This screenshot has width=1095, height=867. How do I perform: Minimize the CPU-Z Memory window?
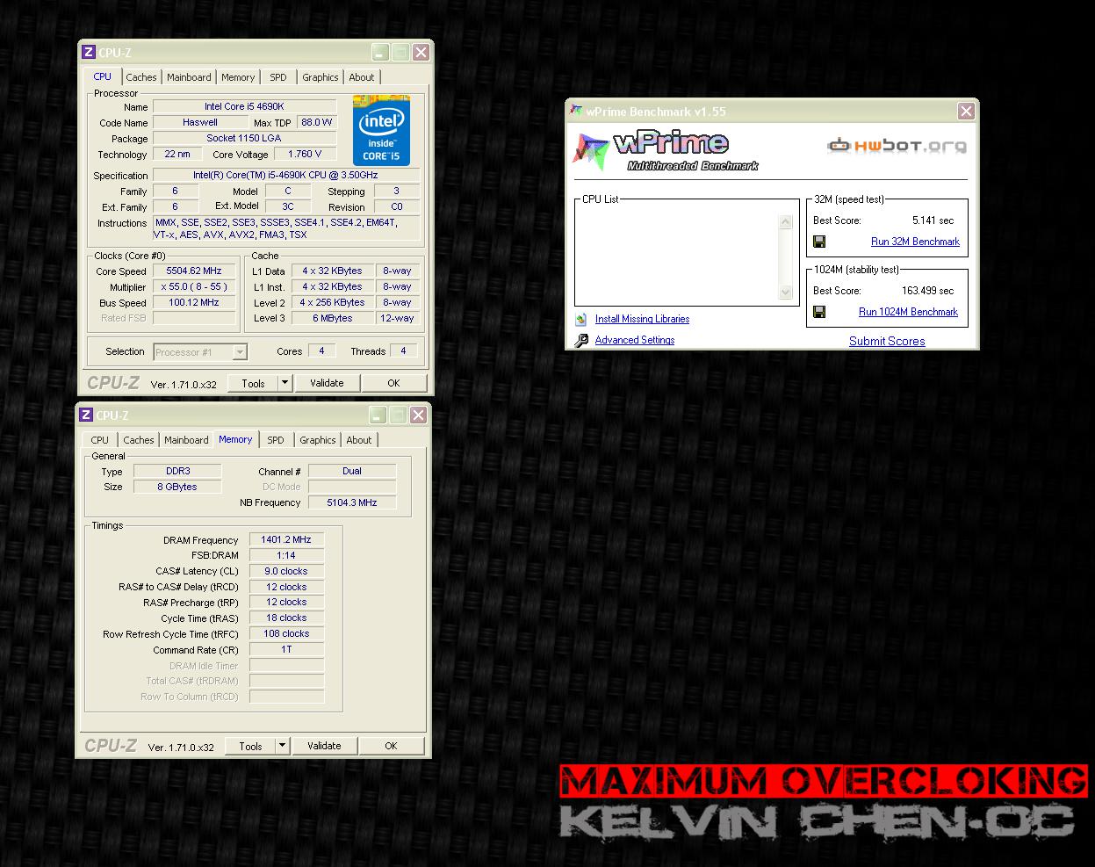pos(378,415)
